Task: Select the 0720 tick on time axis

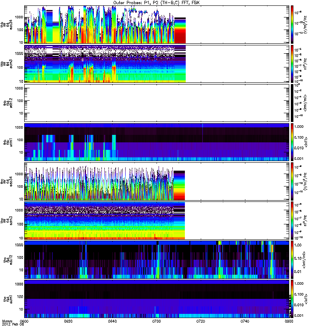Action: click(x=201, y=322)
